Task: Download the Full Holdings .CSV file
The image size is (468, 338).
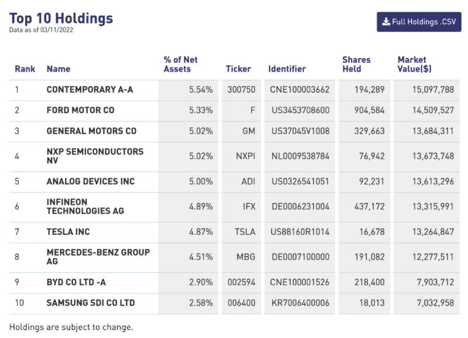Action: pyautogui.click(x=419, y=22)
